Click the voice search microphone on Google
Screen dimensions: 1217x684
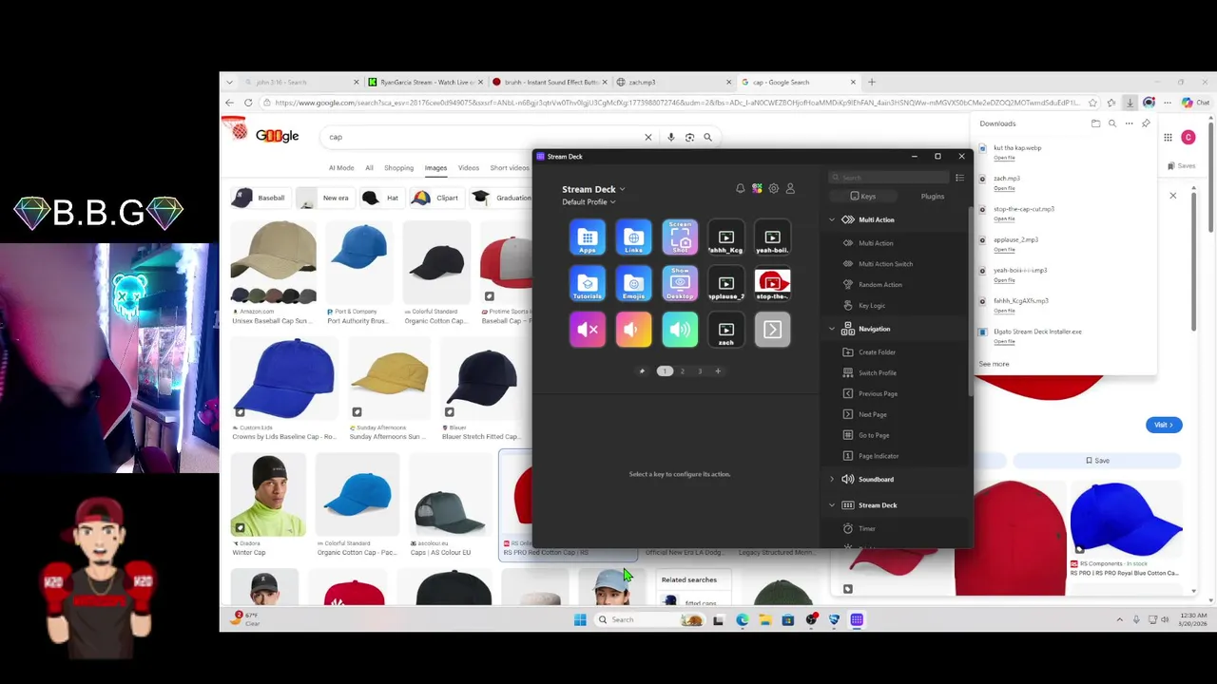click(671, 137)
